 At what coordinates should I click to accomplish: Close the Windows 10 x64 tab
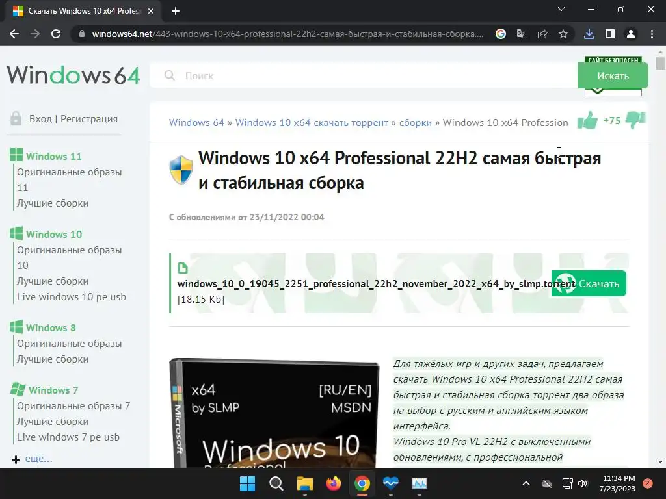pos(151,11)
